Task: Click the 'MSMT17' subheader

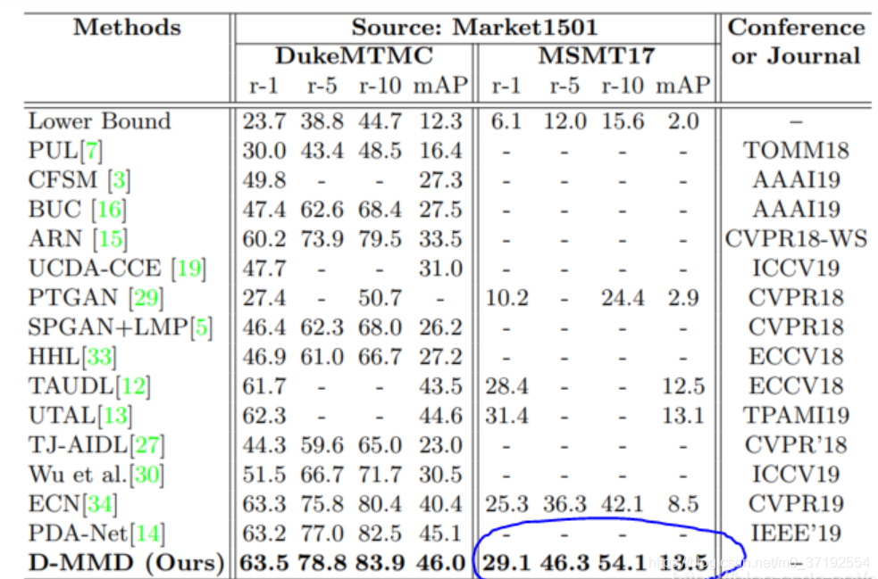Action: [597, 56]
